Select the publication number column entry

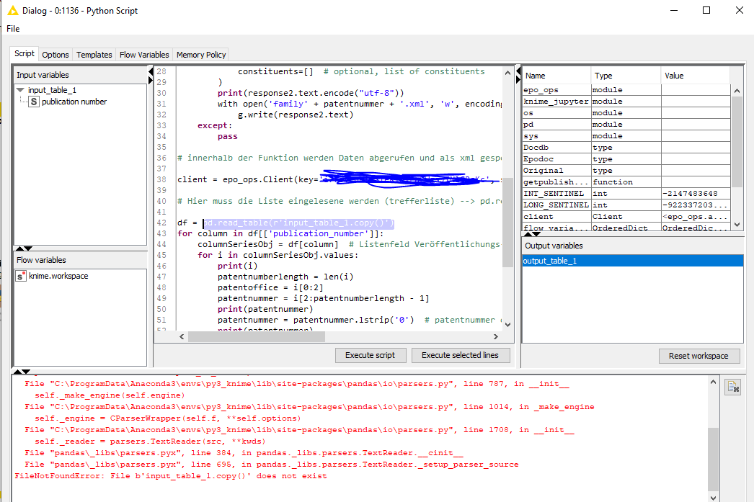[74, 102]
